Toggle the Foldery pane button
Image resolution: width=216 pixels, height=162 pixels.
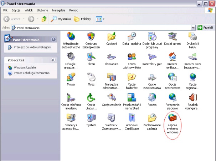(x=82, y=19)
